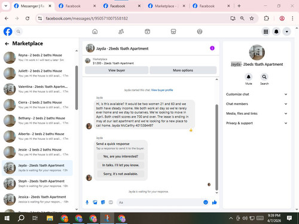Open Windows Task View

[x=35, y=219]
